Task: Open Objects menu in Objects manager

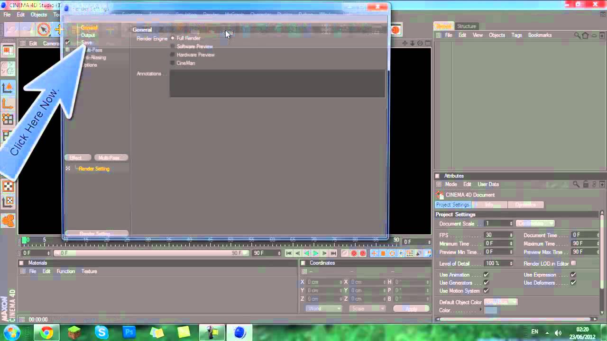Action: tap(497, 35)
